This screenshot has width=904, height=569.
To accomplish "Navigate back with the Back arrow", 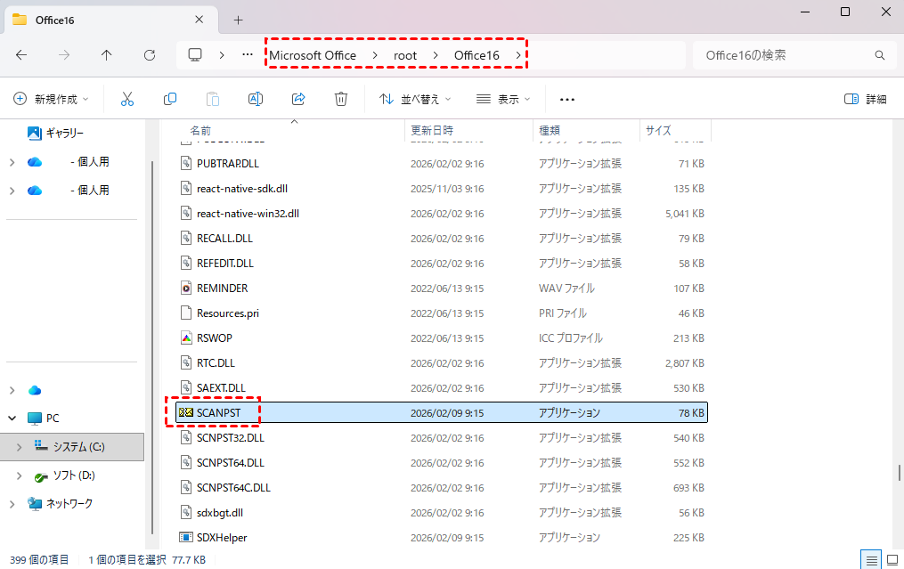I will [x=21, y=55].
